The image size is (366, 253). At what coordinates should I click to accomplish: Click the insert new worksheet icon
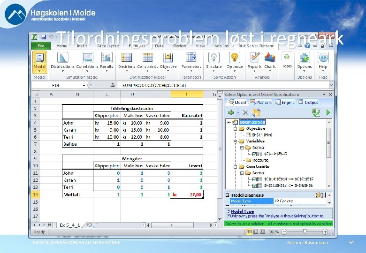89,225
